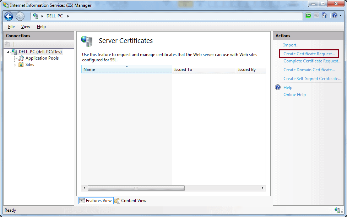Viewport: 347px width, 217px height.
Task: Switch to Features View tab
Action: click(x=96, y=200)
